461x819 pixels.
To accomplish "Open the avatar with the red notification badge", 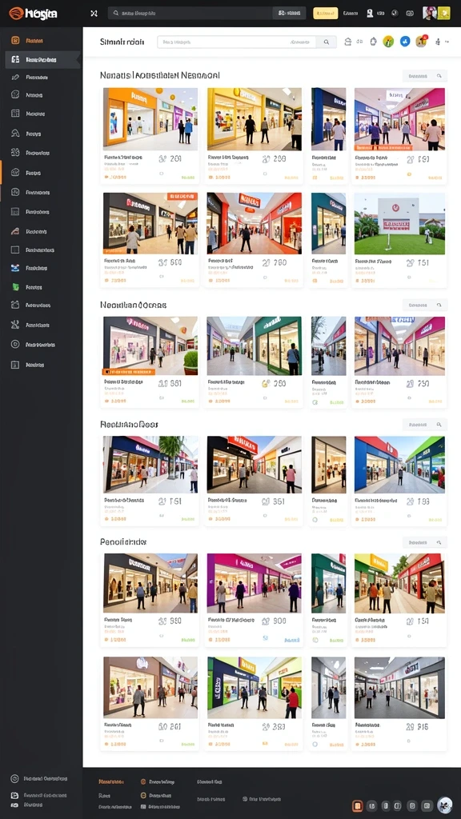I will pos(421,42).
